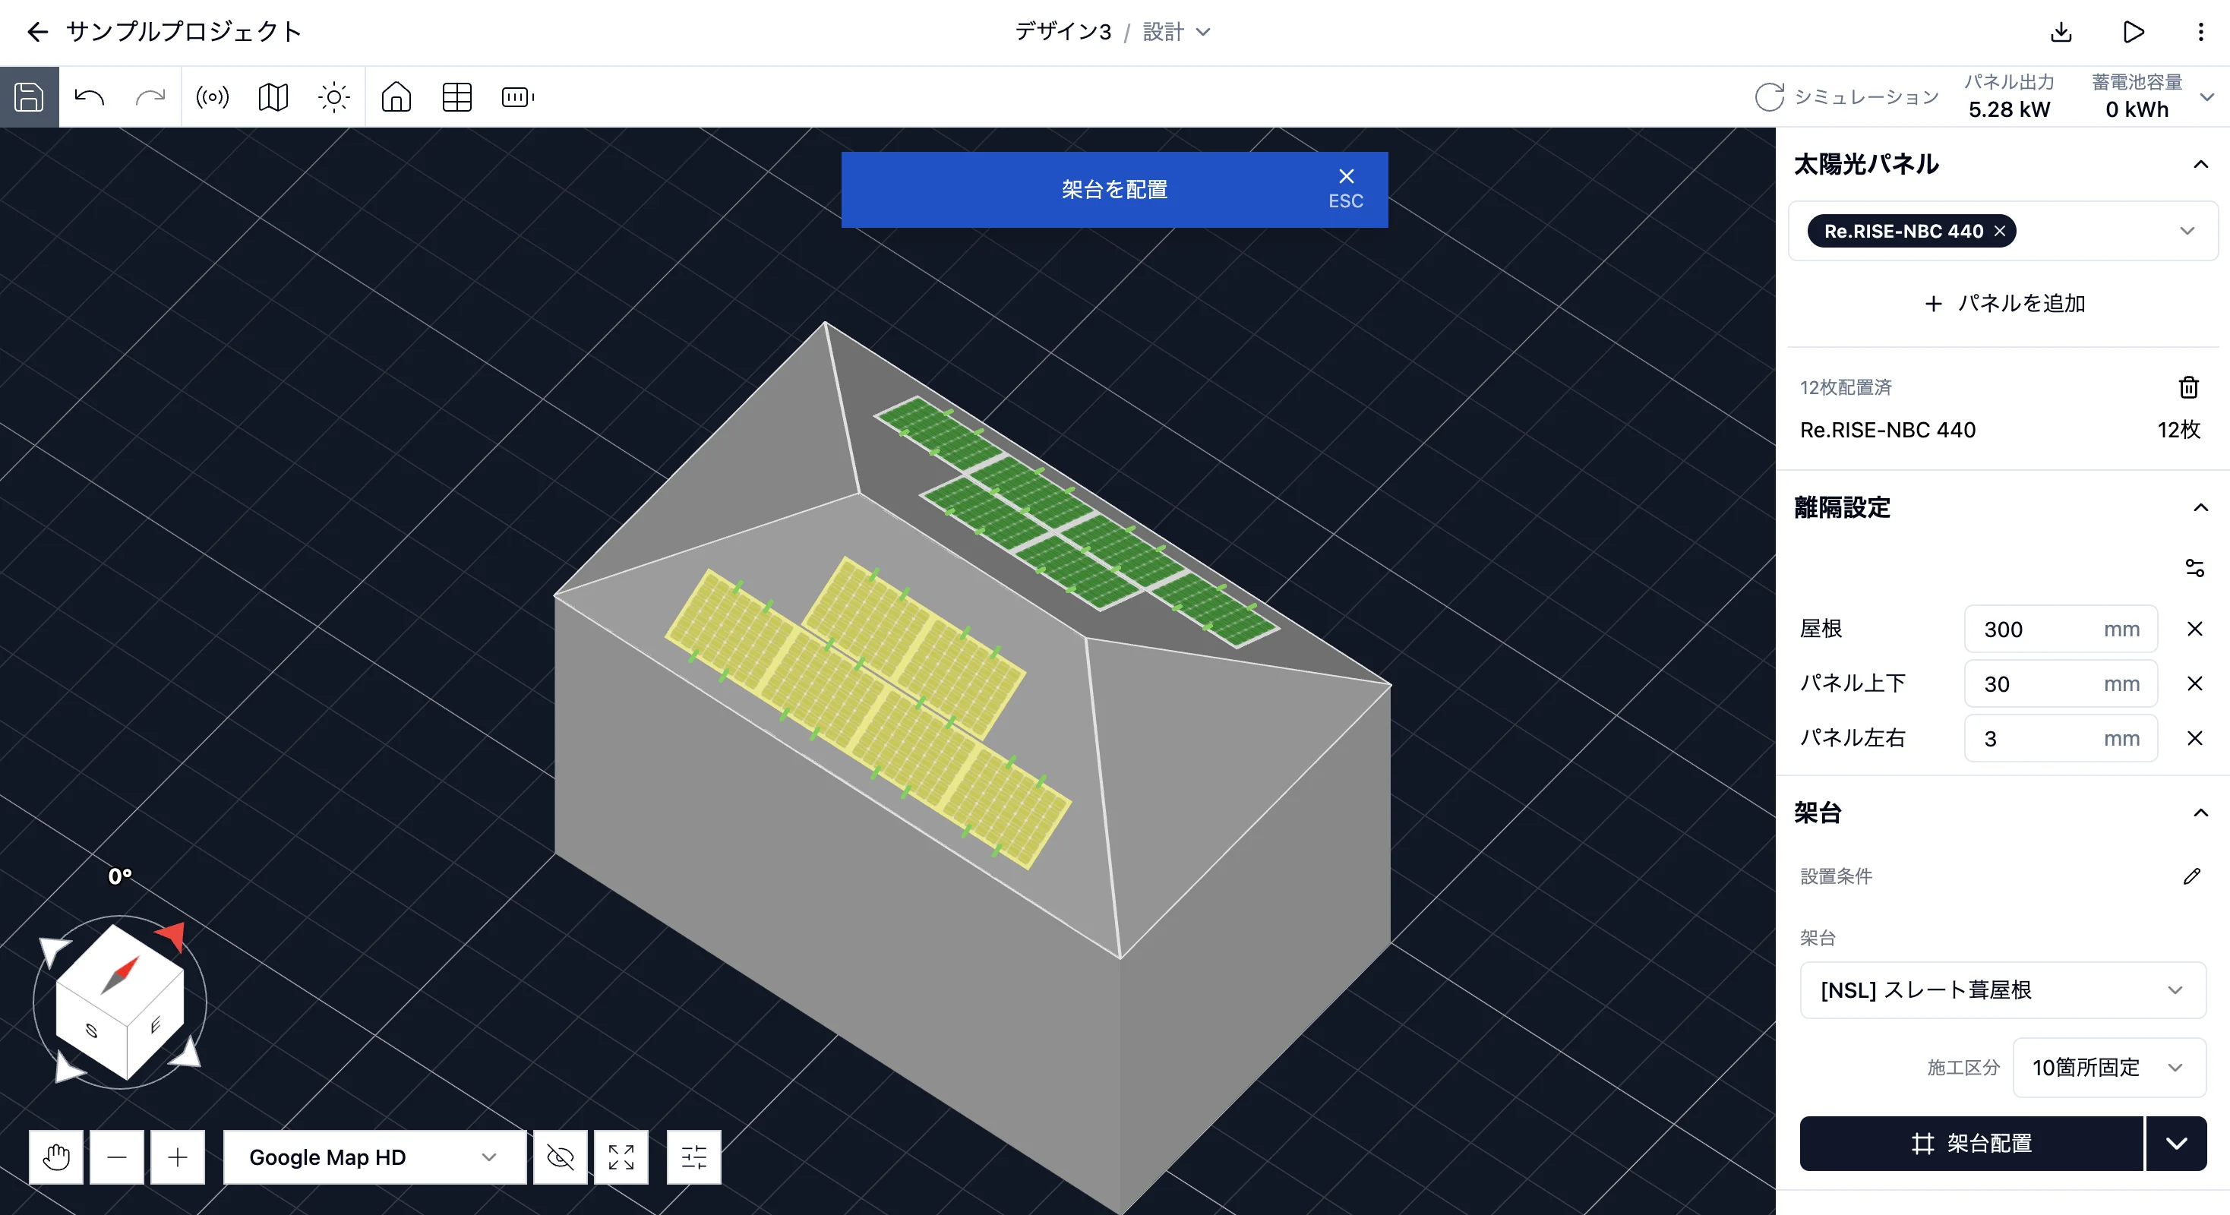Open the broadcast signal tool
2230x1215 pixels.
point(212,97)
